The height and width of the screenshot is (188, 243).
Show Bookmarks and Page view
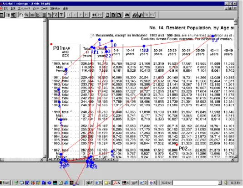point(7,15)
